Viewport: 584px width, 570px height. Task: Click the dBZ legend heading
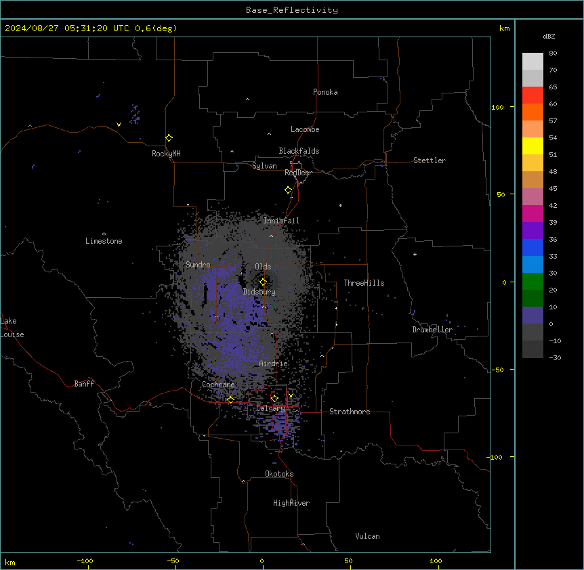549,37
